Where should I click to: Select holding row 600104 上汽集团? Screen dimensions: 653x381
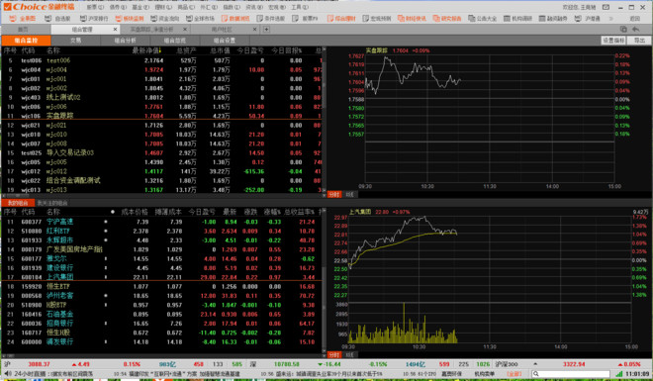pyautogui.click(x=161, y=277)
